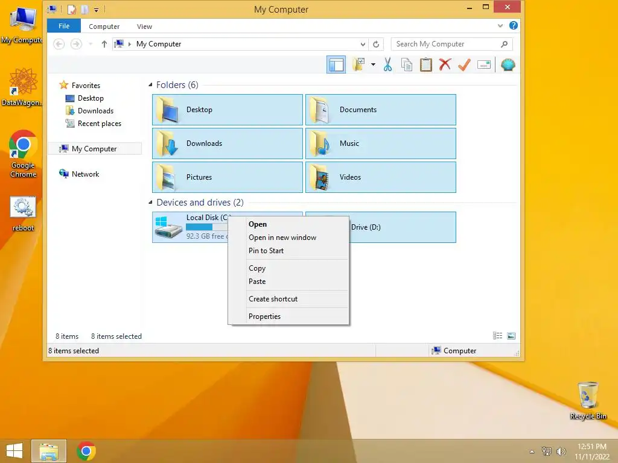618x463 pixels.
Task: Click the Copy pages toolbar icon
Action: tap(406, 65)
